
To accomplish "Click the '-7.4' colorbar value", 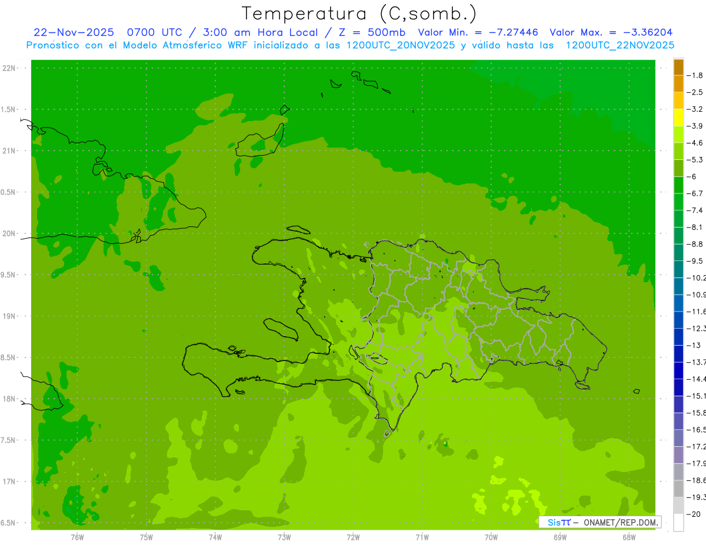I will click(x=695, y=210).
